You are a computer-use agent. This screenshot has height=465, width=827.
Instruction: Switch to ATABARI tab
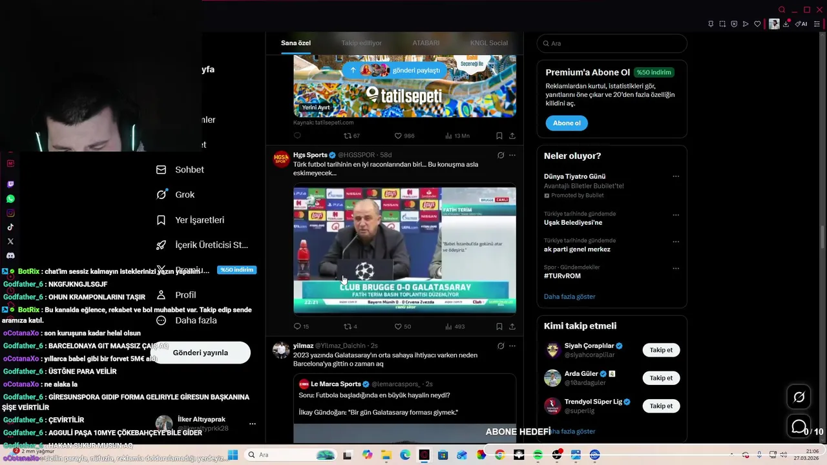426,43
